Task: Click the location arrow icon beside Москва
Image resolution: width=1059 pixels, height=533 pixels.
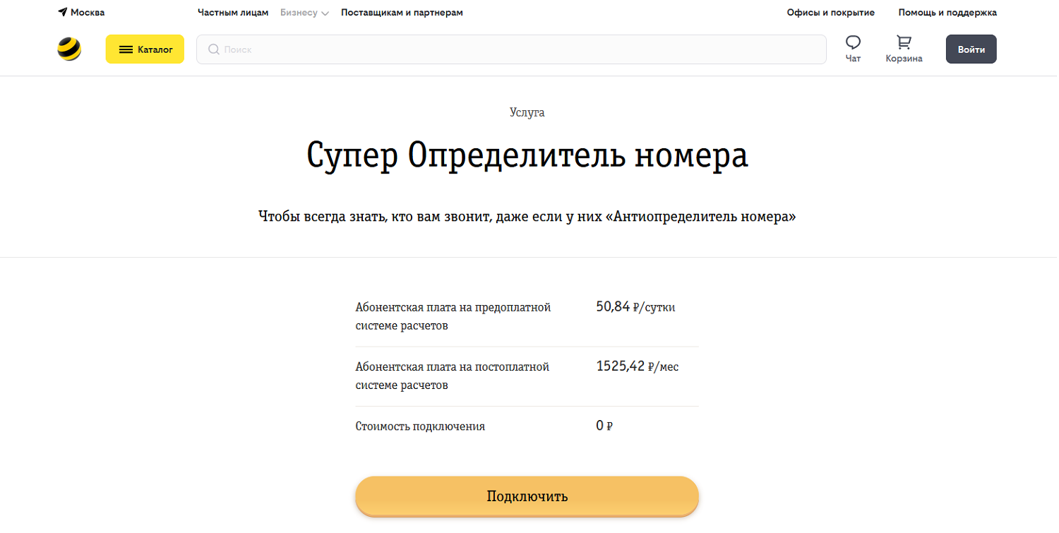Action: coord(62,12)
